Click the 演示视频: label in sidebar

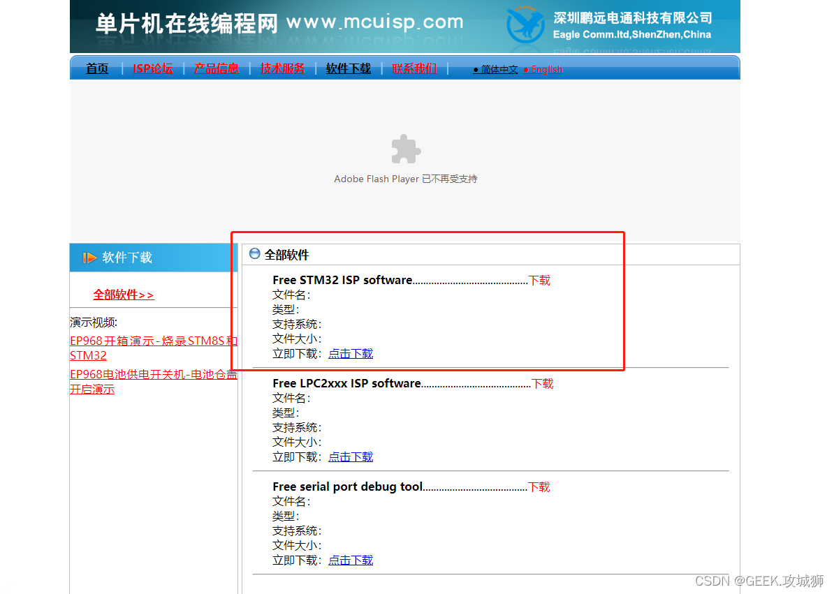point(94,322)
